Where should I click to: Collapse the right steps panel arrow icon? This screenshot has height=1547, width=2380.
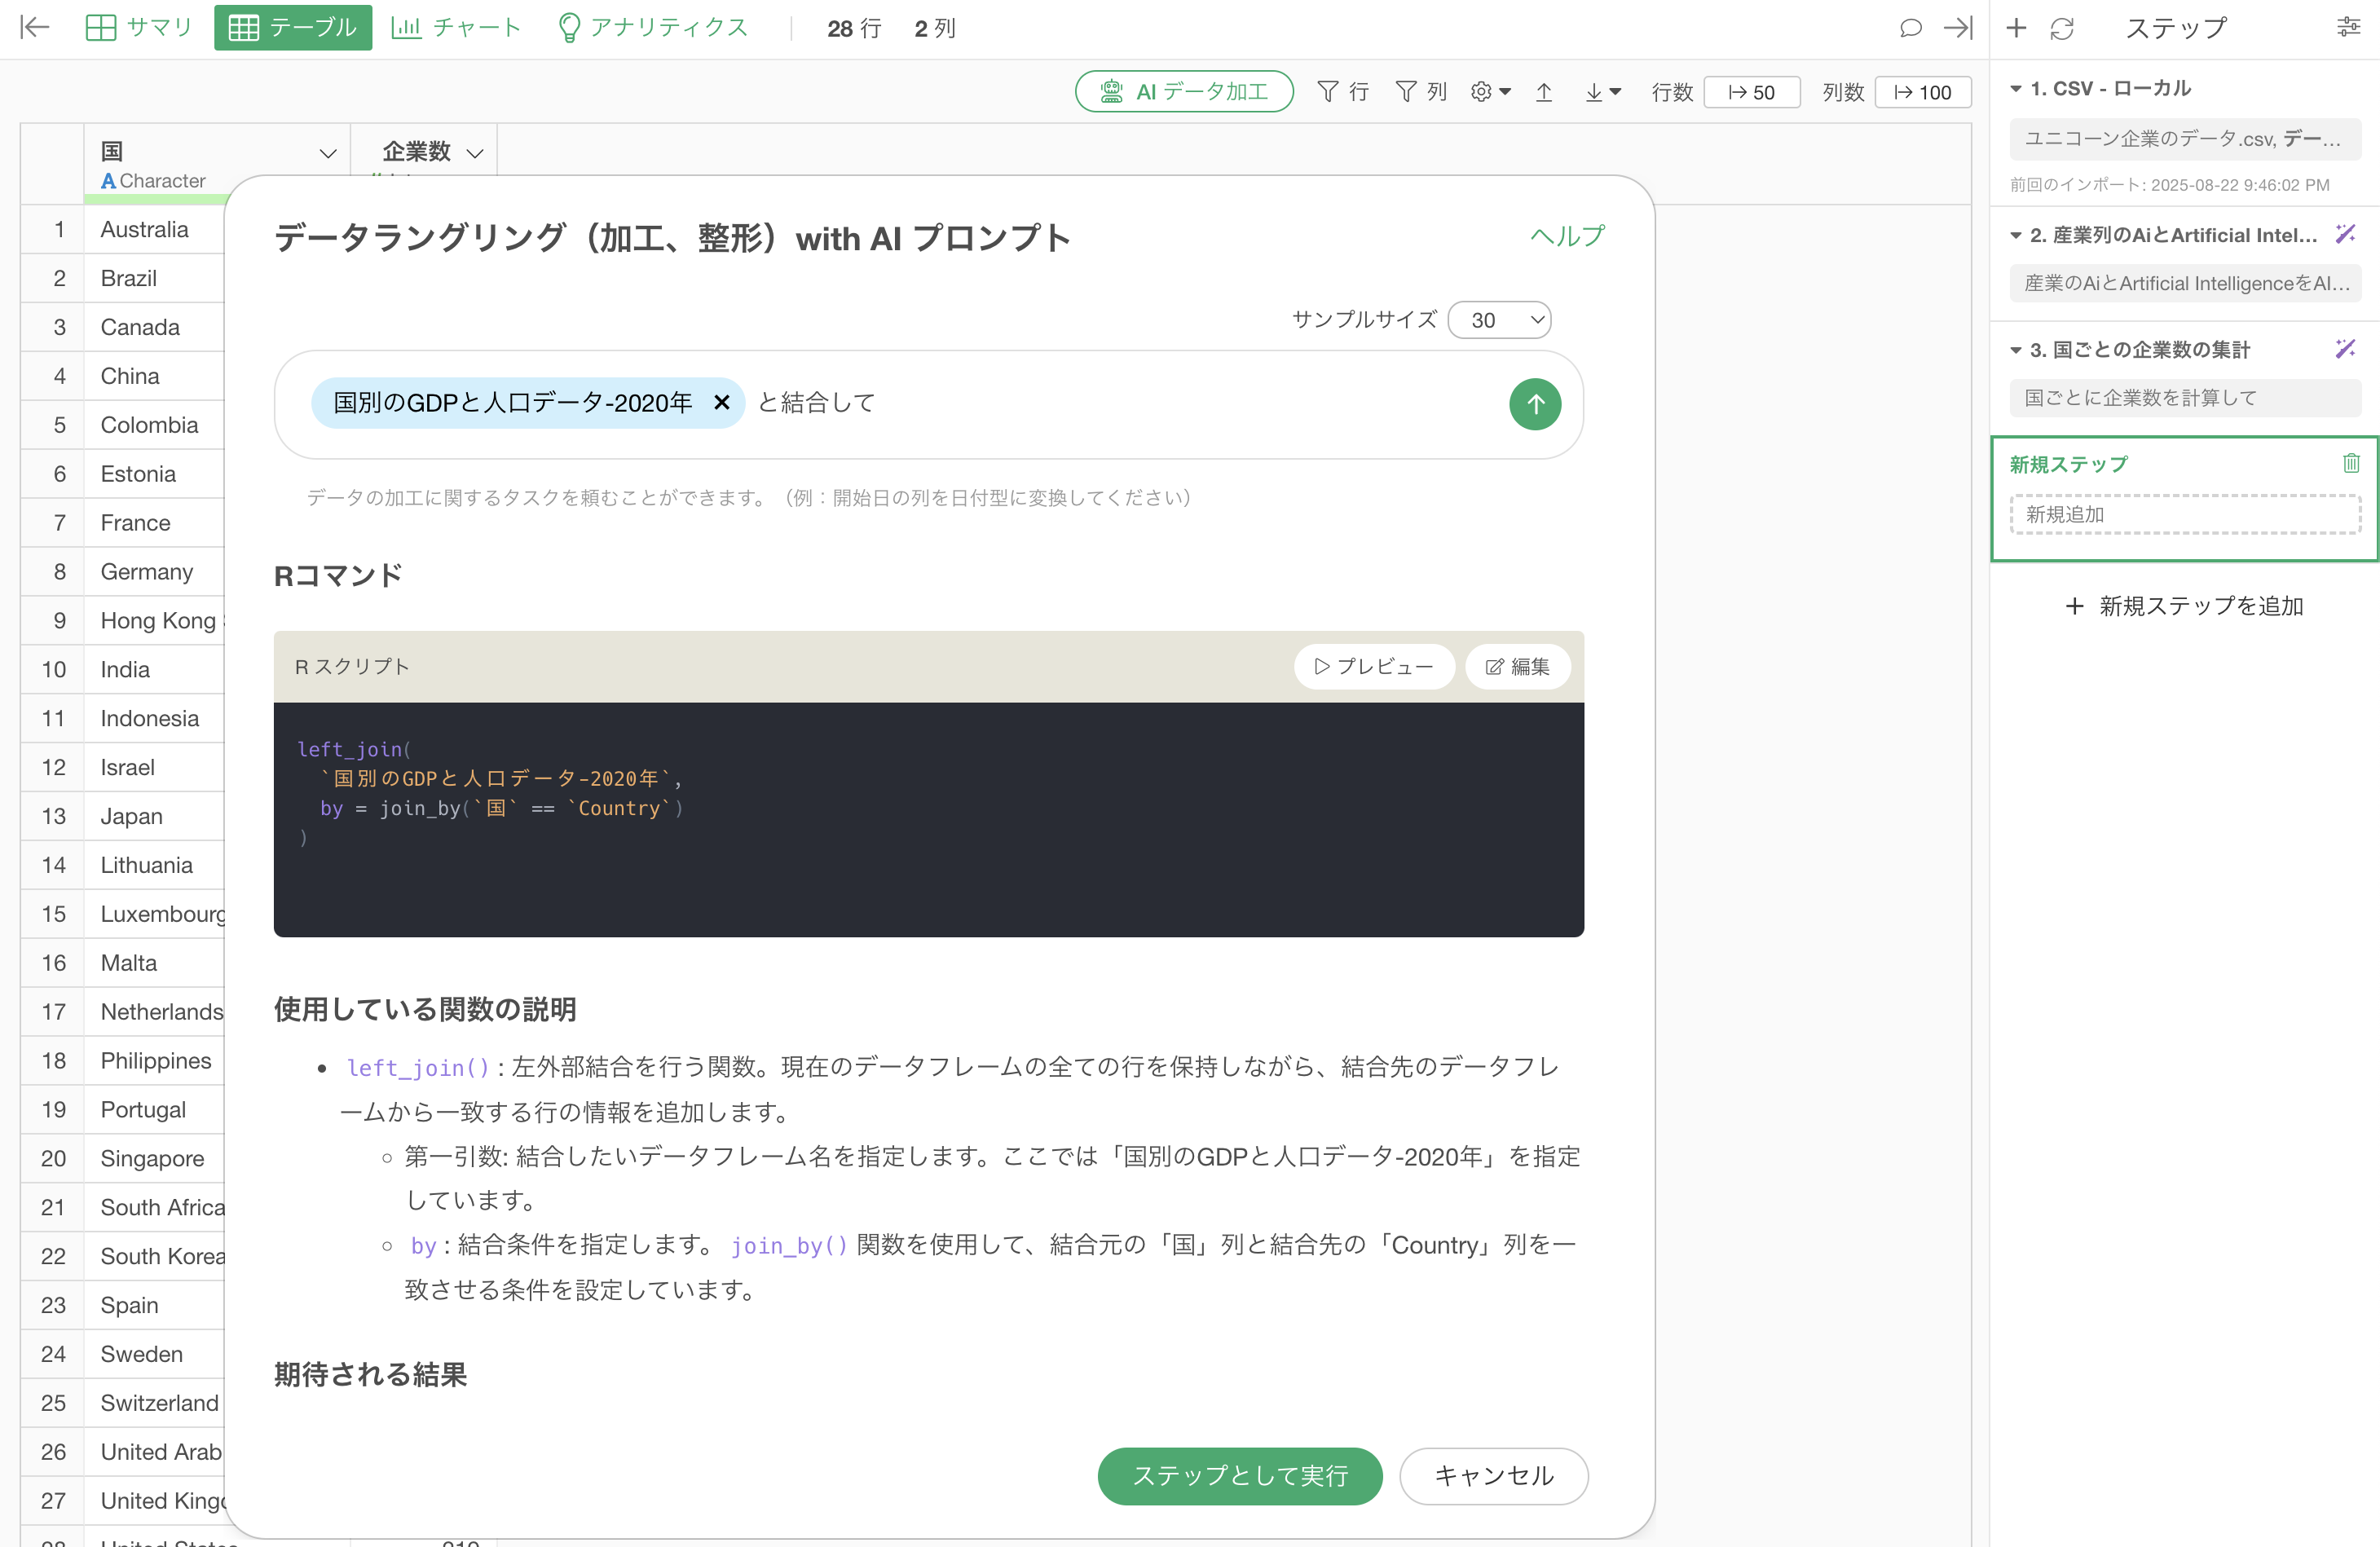(1957, 27)
